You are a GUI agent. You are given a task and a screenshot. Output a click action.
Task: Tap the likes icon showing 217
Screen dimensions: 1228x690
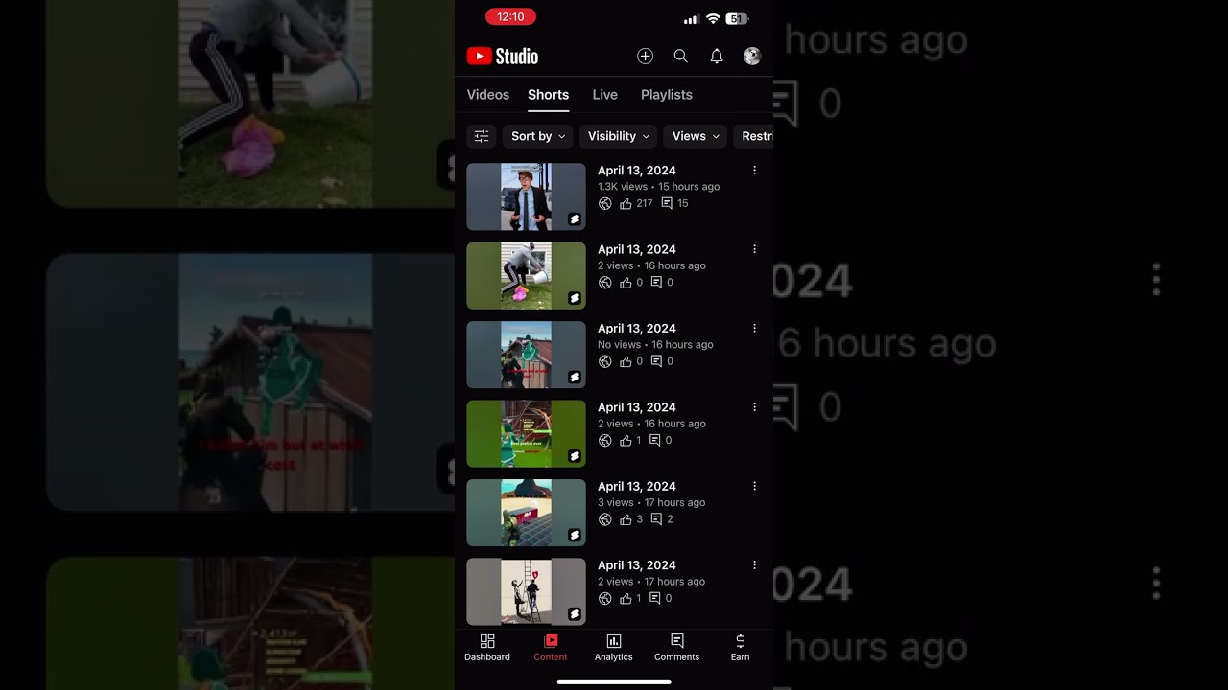(x=626, y=203)
